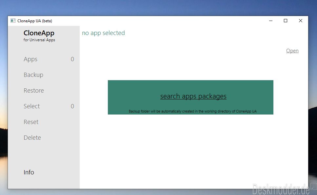Choose Reset in the sidebar
Image resolution: width=317 pixels, height=195 pixels.
[x=31, y=122]
